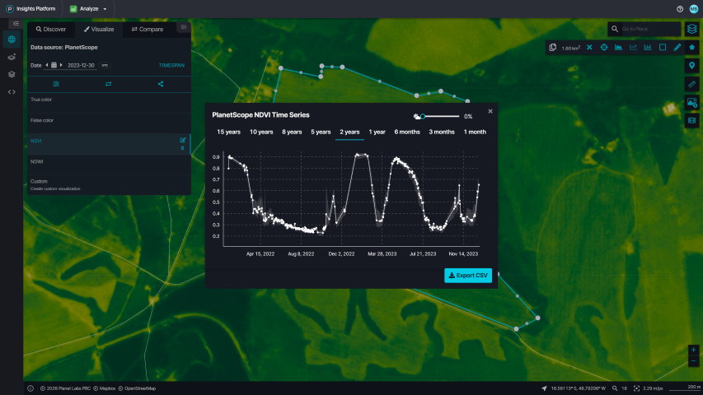Click the TIMESPAN link
This screenshot has height=395, width=703.
tap(171, 65)
